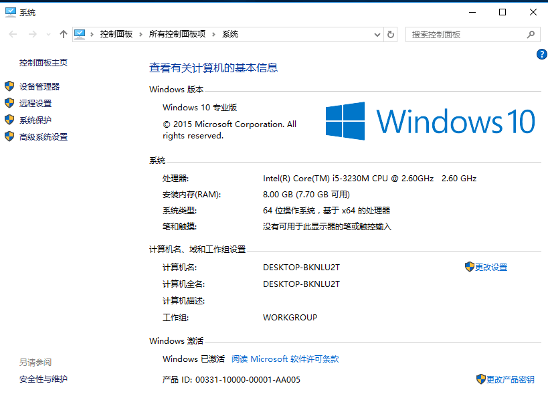This screenshot has width=548, height=398.
Task: Open 阅读 Microsoft 软件许可条款 link
Action: [285, 359]
